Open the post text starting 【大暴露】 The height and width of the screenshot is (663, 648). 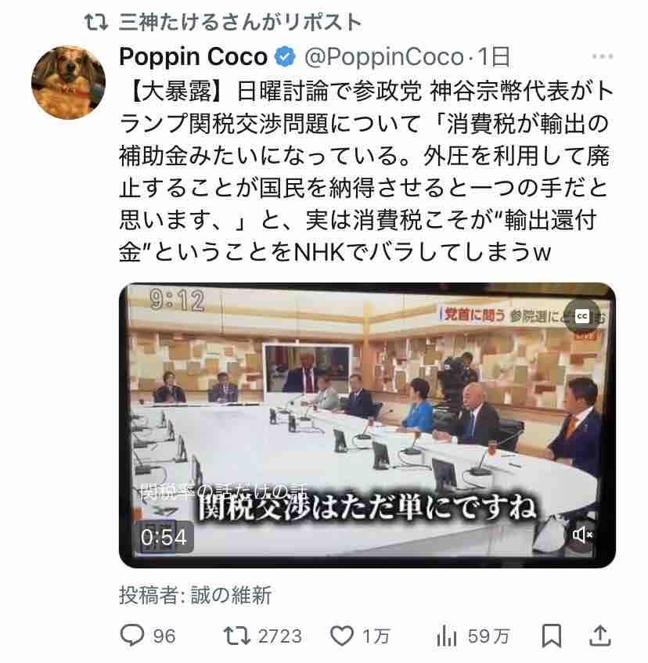pyautogui.click(x=366, y=171)
